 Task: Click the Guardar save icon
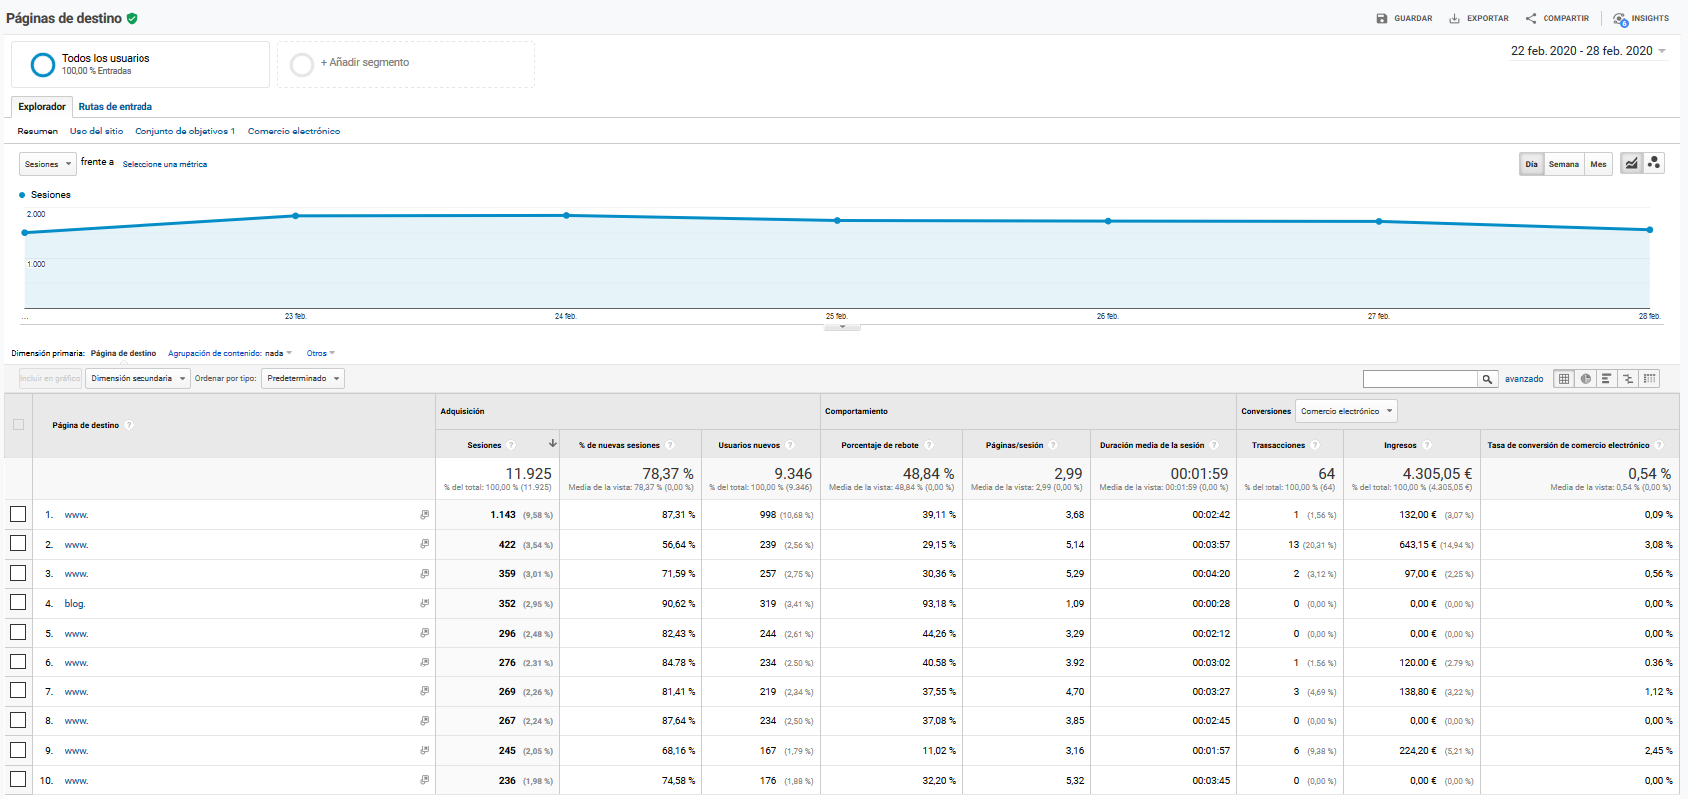pyautogui.click(x=1382, y=18)
